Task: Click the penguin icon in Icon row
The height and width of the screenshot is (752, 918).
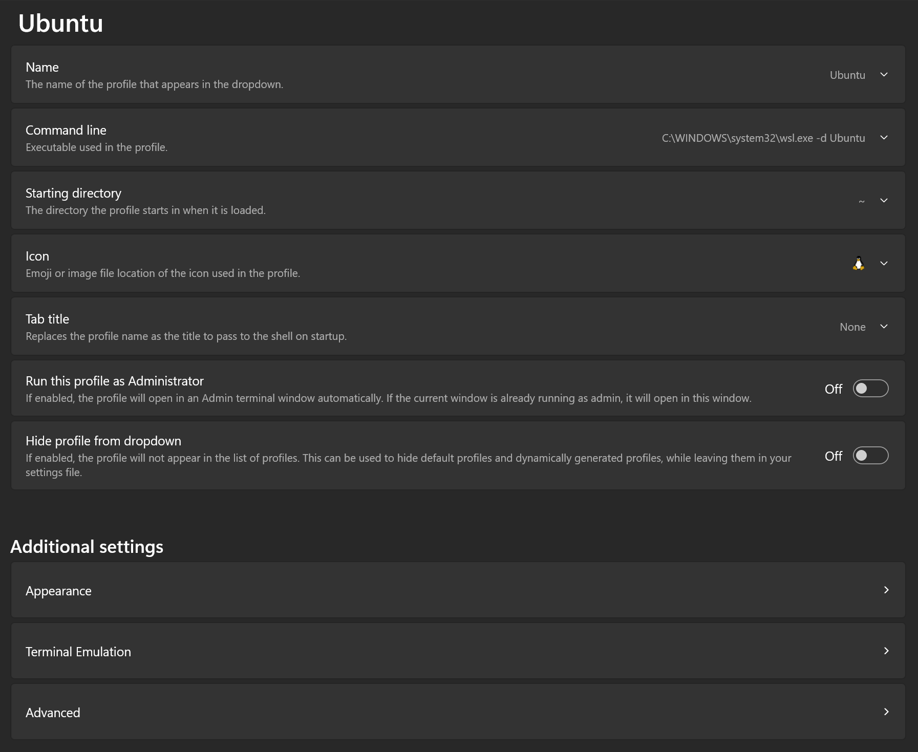Action: [858, 263]
